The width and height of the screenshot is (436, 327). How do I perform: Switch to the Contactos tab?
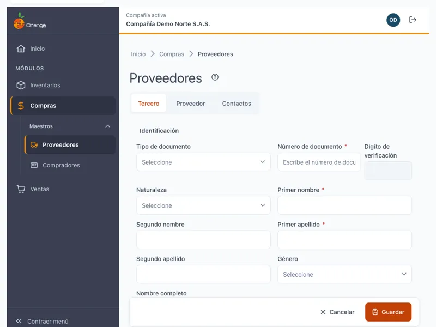tap(237, 104)
